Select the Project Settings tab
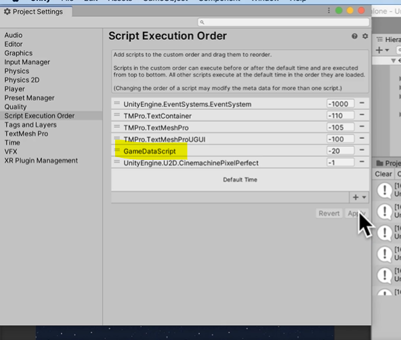401x340 pixels. (x=36, y=12)
